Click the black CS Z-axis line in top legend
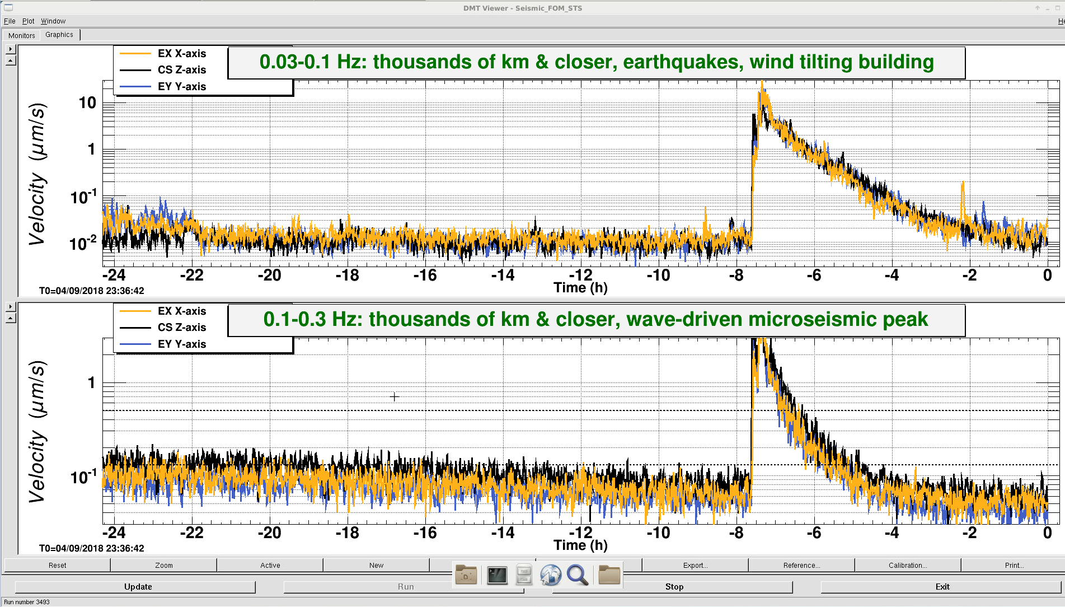 point(135,70)
